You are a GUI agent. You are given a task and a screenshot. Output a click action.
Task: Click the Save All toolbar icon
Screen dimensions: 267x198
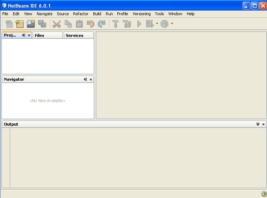pyautogui.click(x=42, y=24)
